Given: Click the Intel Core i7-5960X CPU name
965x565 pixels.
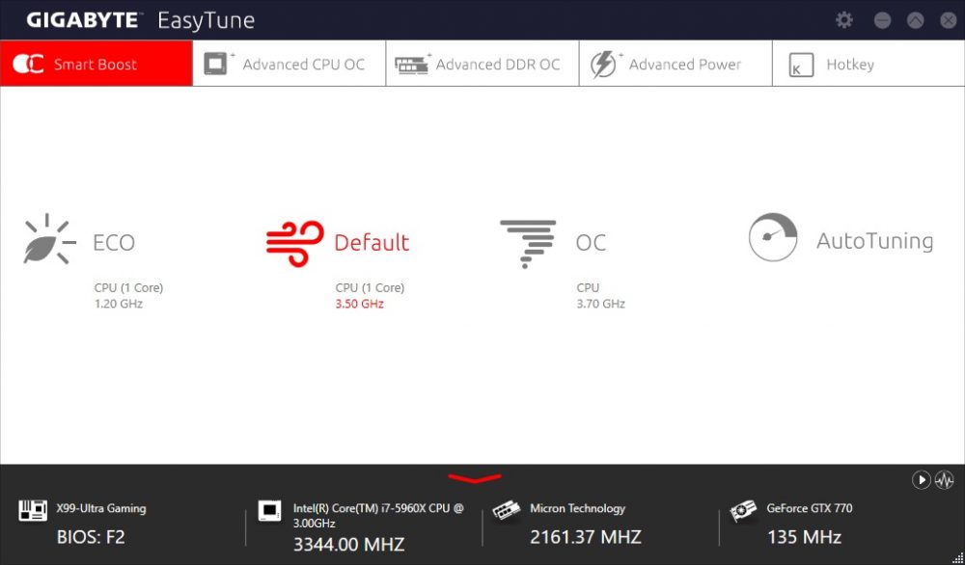Looking at the screenshot, I should (x=378, y=515).
